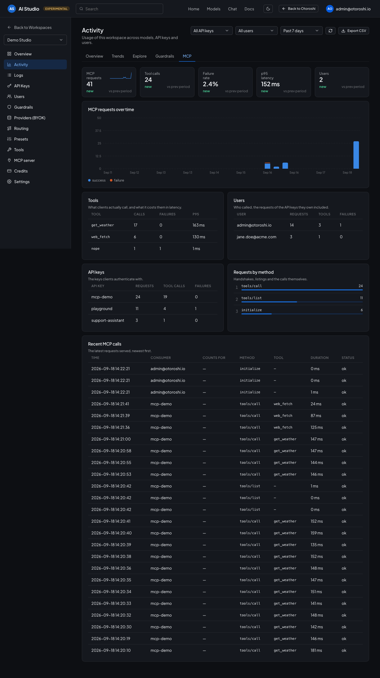Viewport: 380px width, 678px height.
Task: Click the Guardrails shield icon in sidebar
Action: (9, 107)
